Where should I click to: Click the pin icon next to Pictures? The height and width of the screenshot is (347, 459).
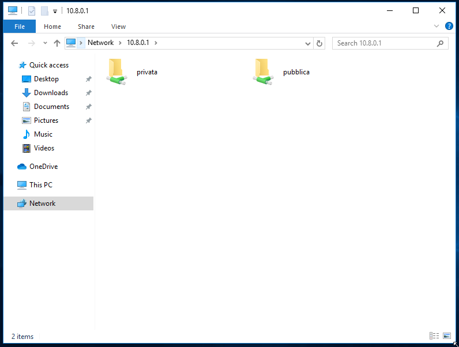point(88,120)
